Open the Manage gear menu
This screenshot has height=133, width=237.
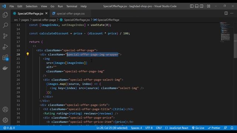click(x=5, y=120)
